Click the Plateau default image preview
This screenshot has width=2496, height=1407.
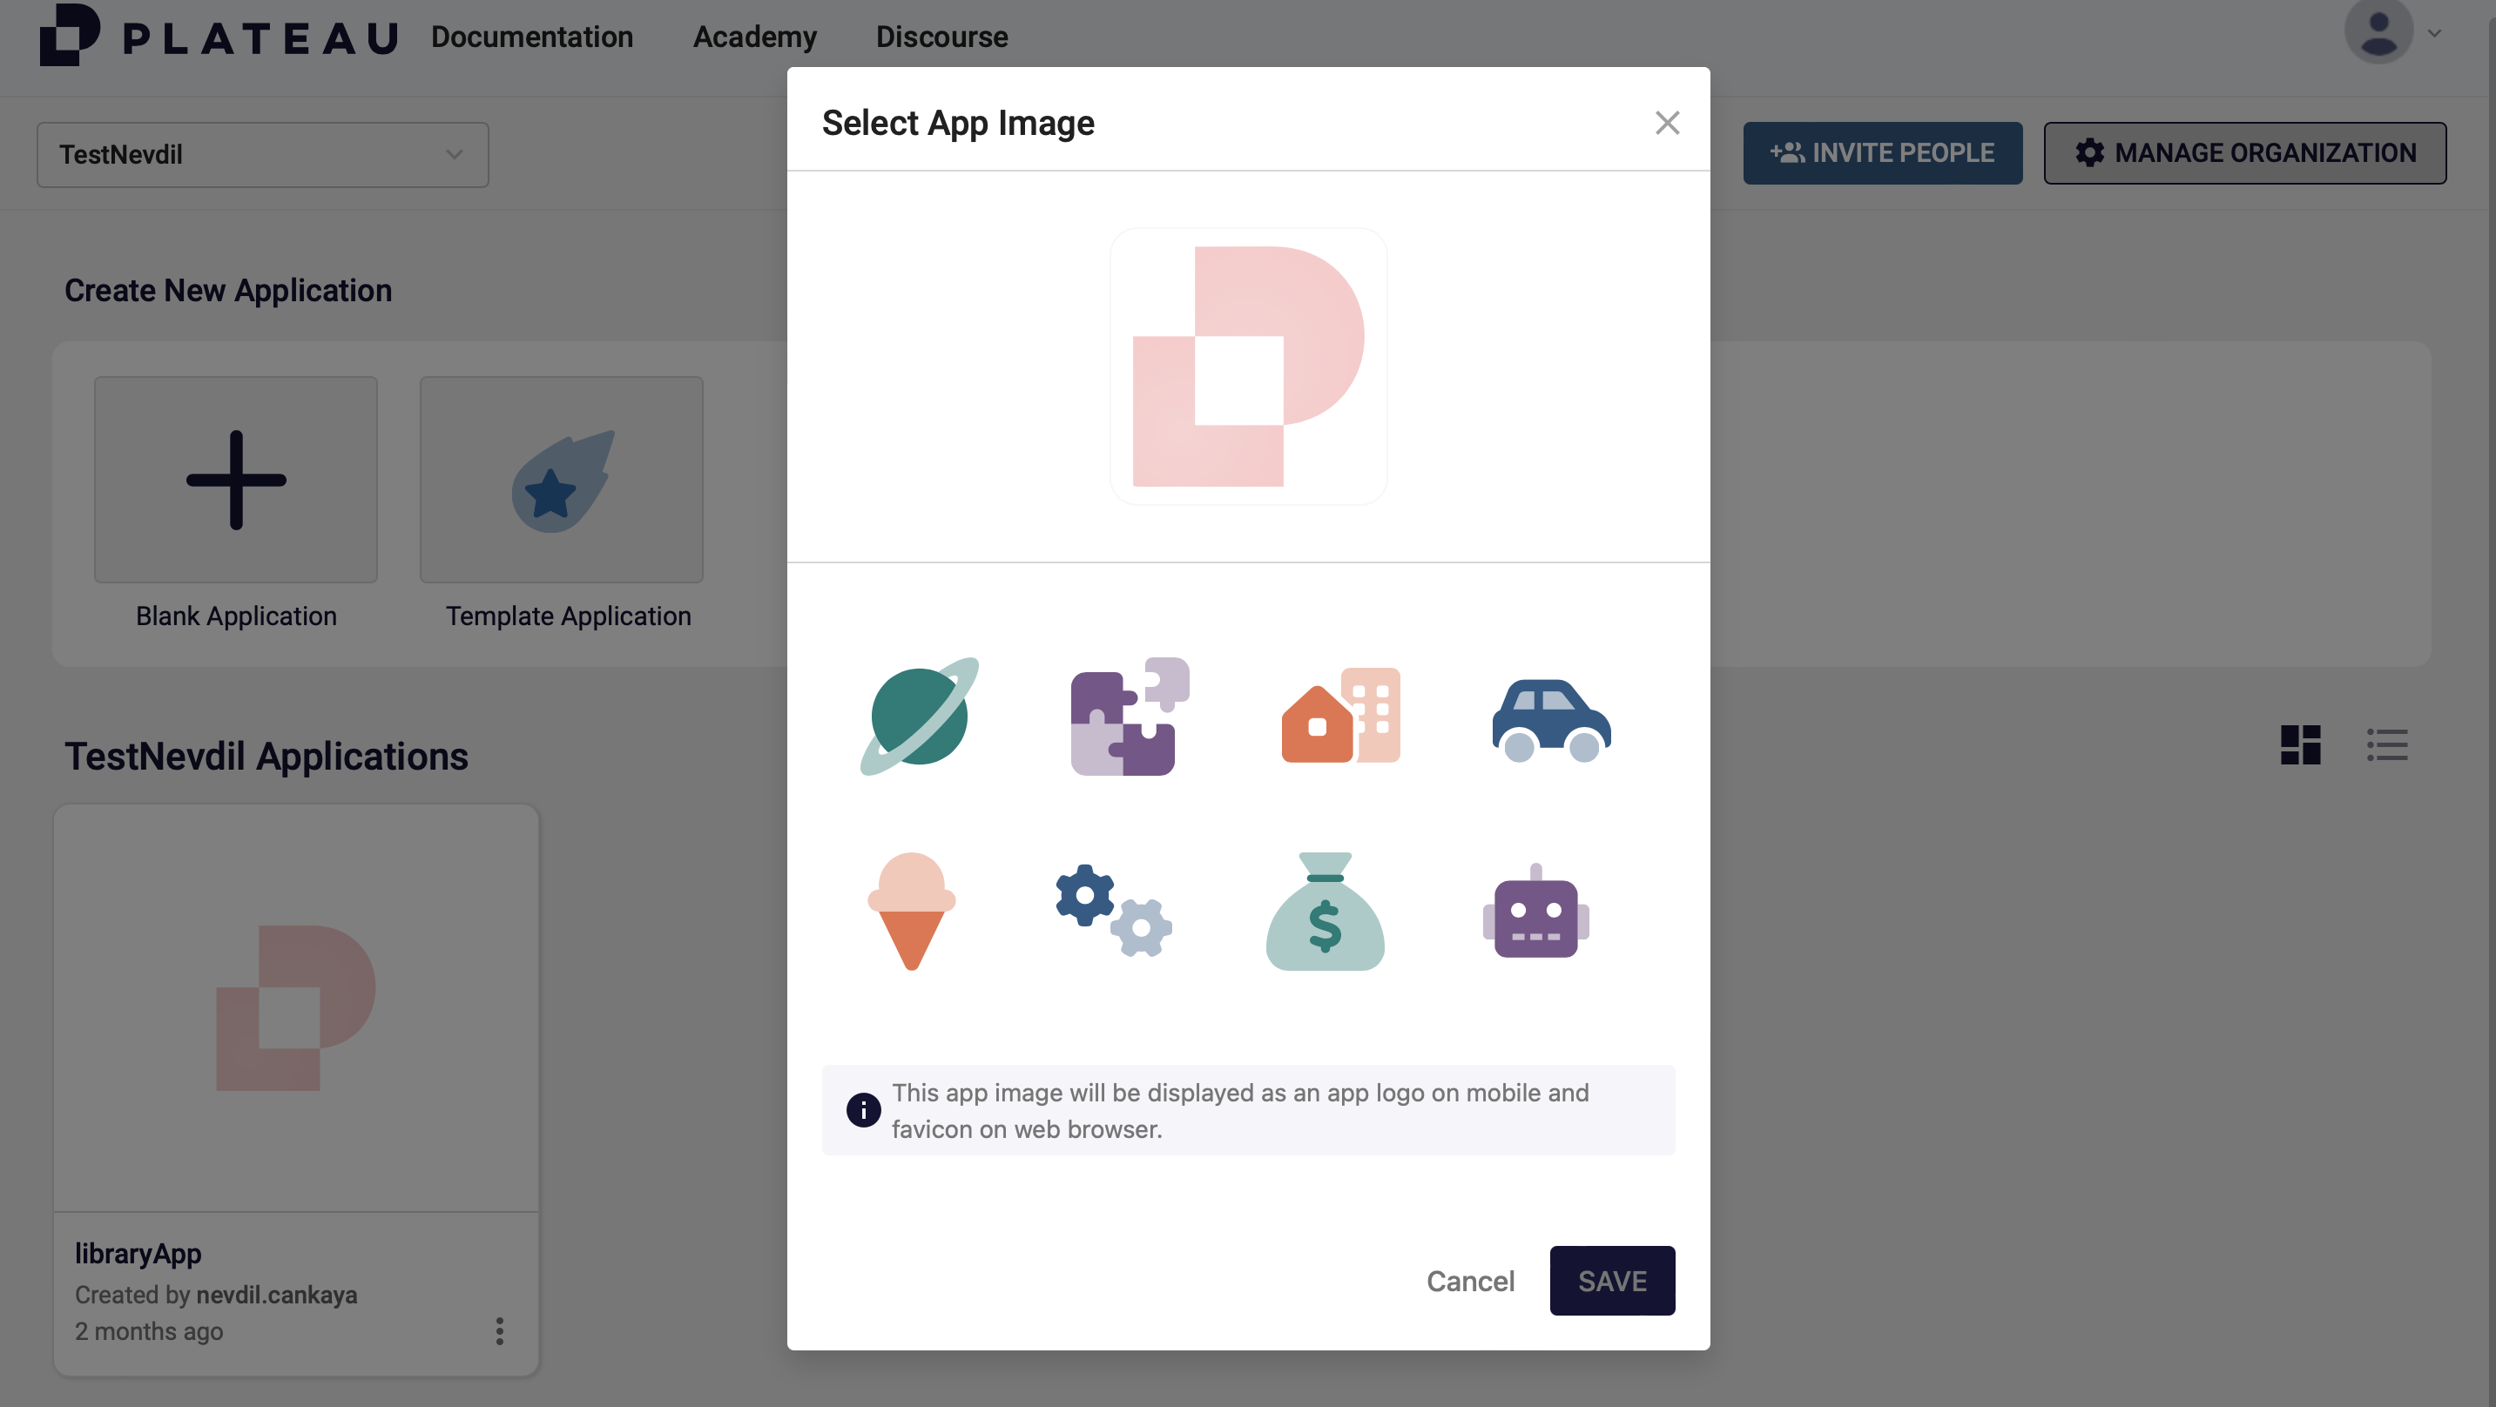click(1248, 367)
